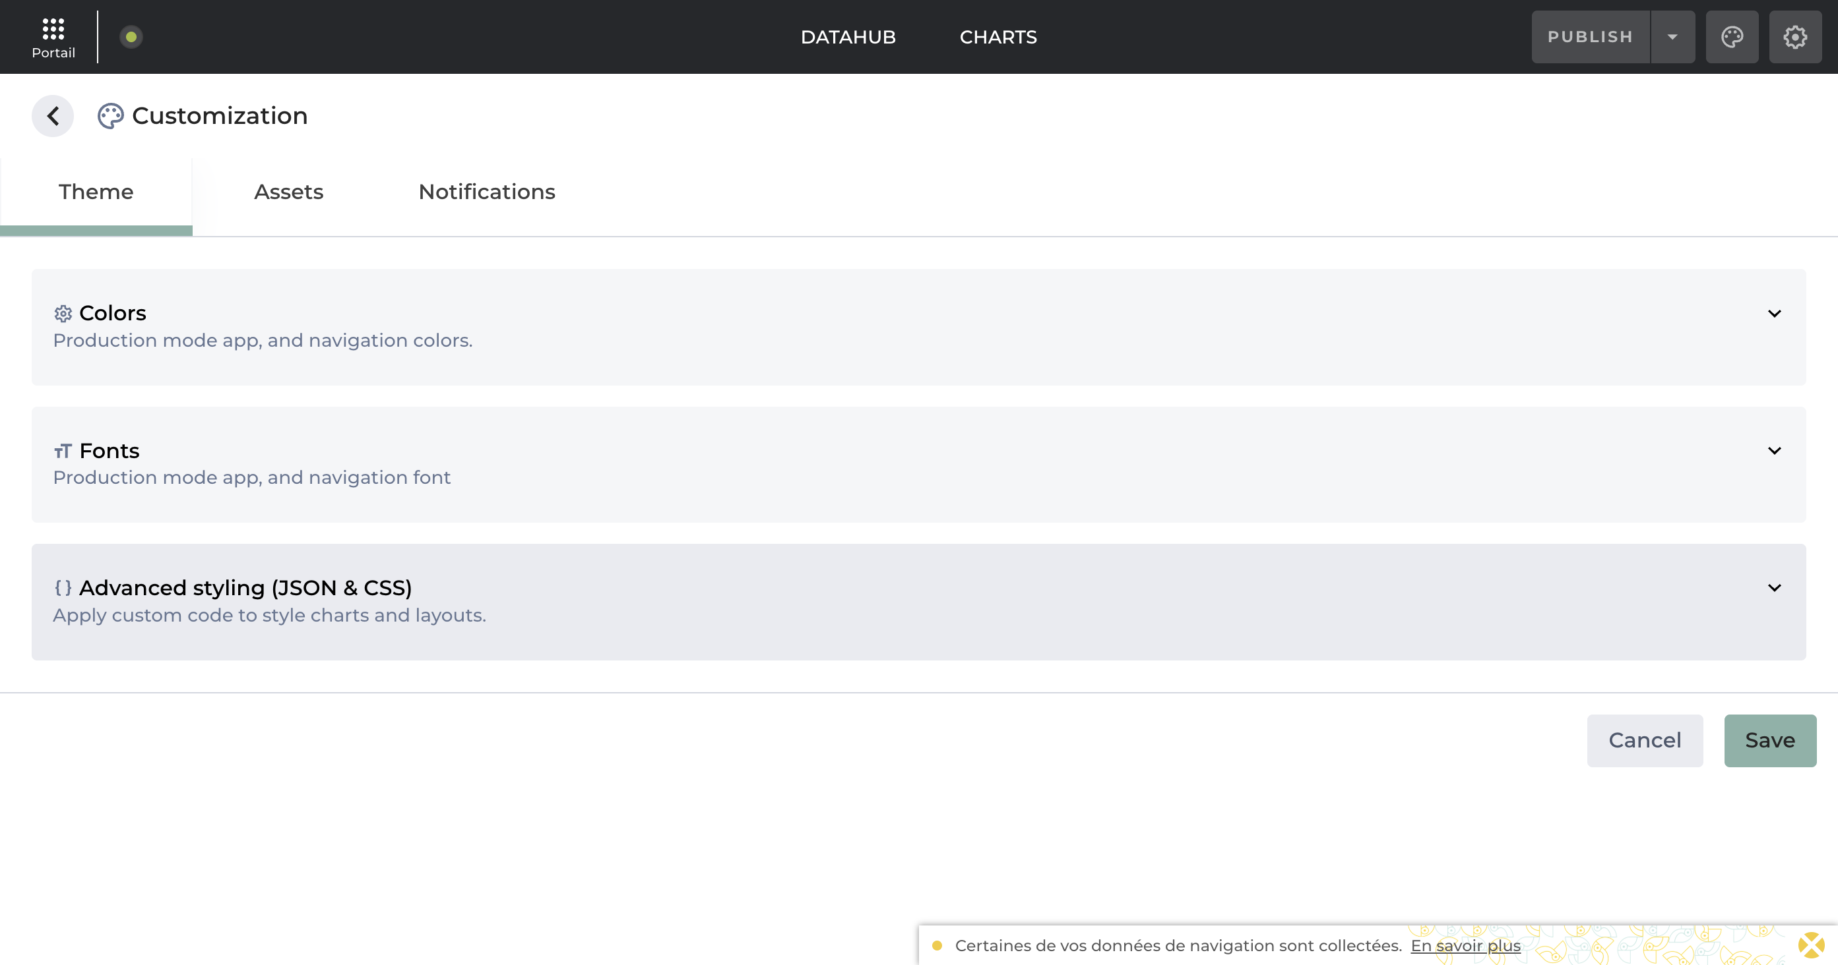The image size is (1838, 965).
Task: Expand Advanced styling (JSON & CSS)
Action: coord(1775,587)
